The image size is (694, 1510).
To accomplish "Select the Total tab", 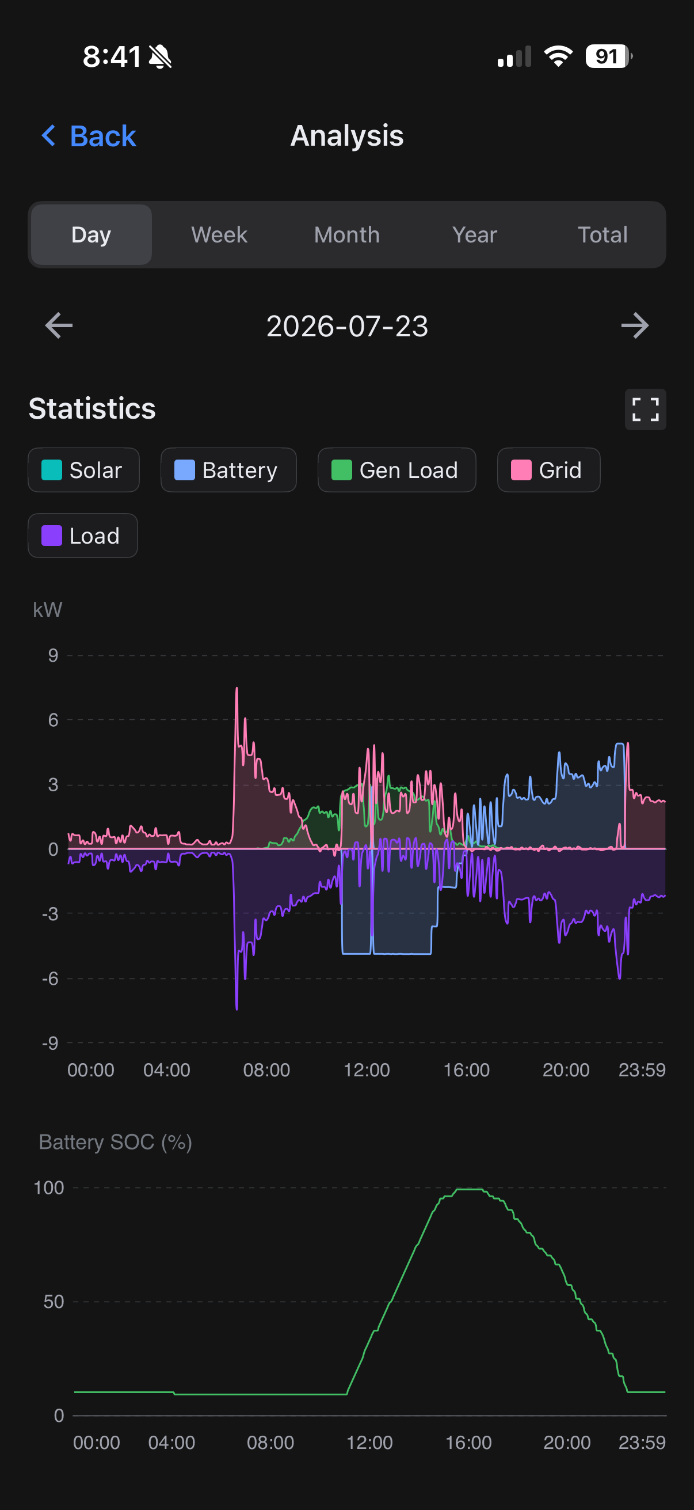I will [x=602, y=235].
